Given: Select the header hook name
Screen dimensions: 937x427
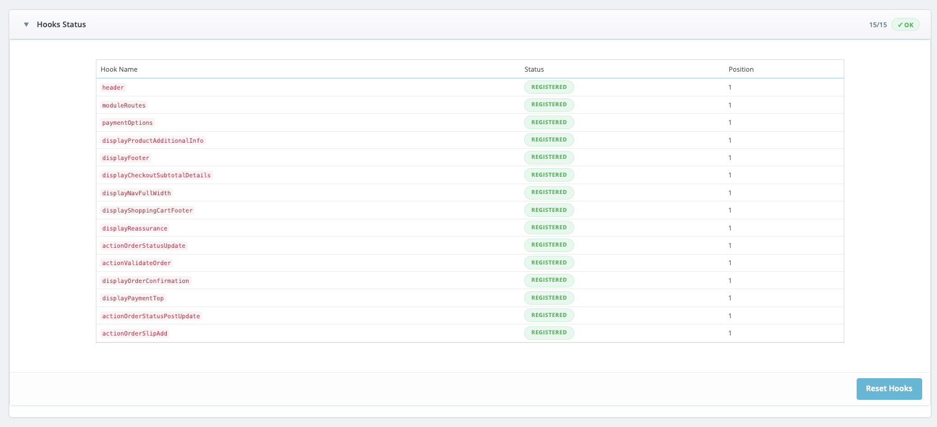Looking at the screenshot, I should click(x=113, y=88).
